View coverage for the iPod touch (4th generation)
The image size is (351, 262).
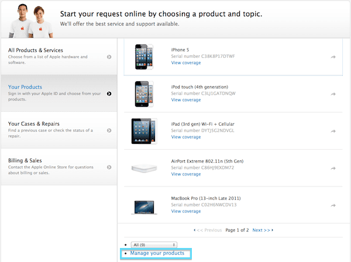tap(186, 100)
